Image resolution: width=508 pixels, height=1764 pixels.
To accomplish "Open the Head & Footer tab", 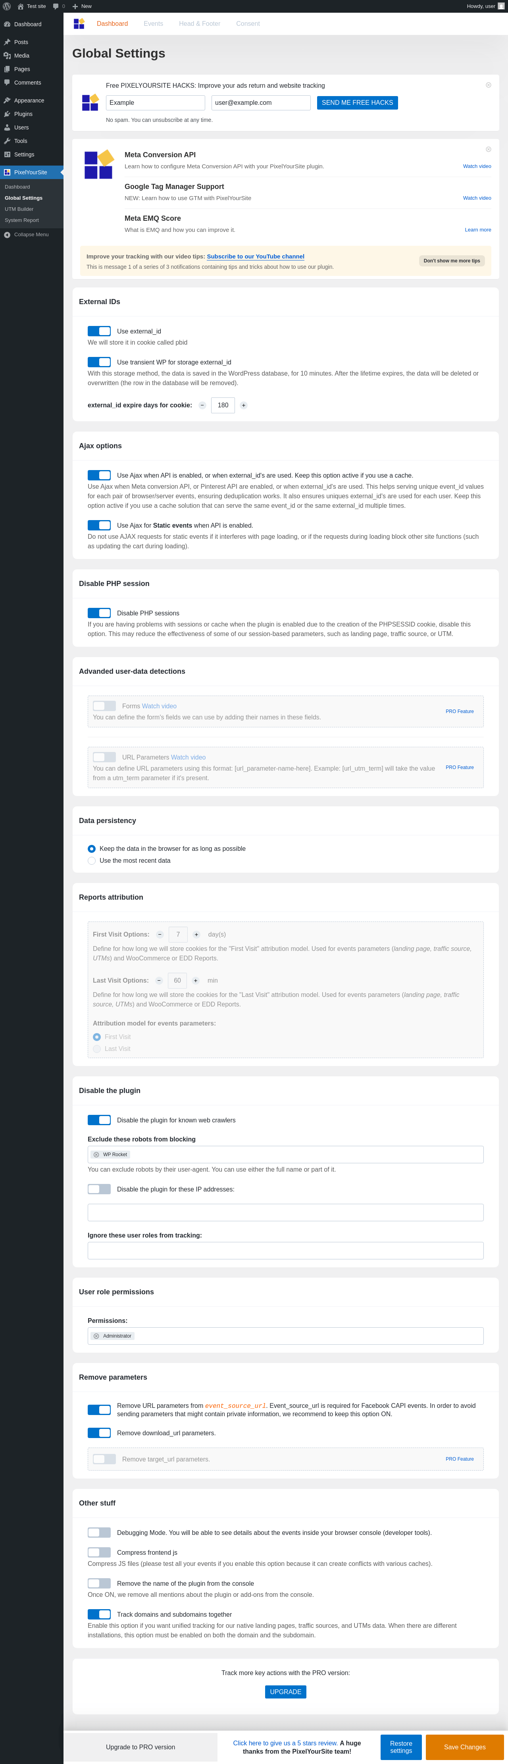I will point(200,23).
